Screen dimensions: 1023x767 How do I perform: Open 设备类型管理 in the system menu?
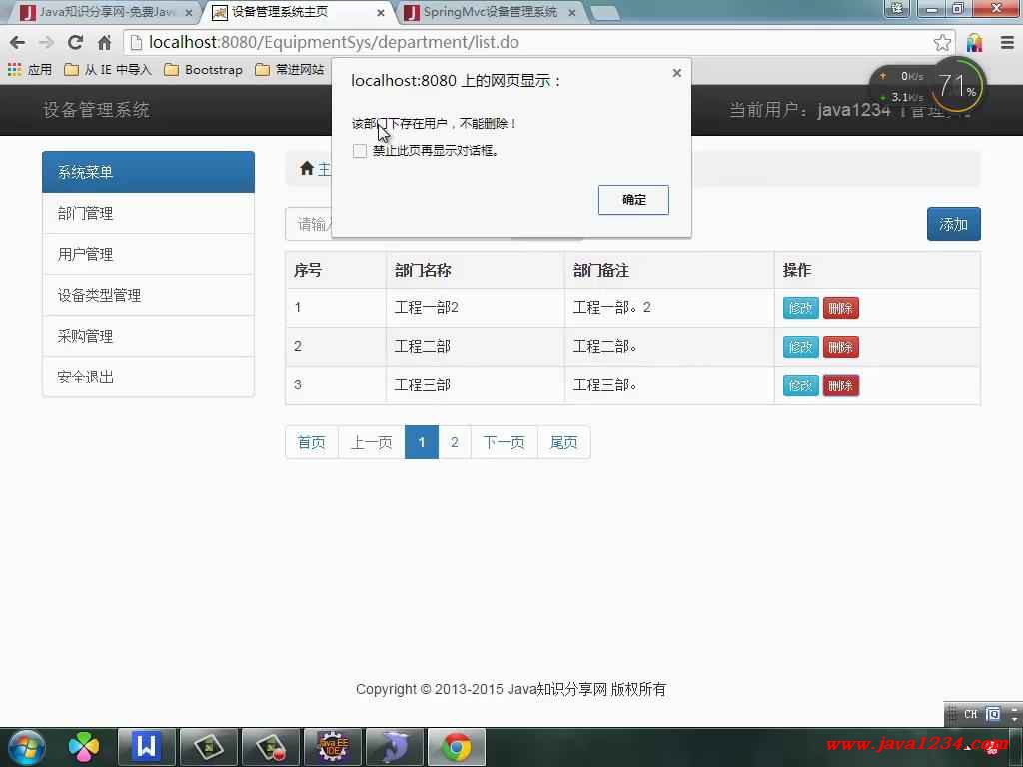click(148, 295)
